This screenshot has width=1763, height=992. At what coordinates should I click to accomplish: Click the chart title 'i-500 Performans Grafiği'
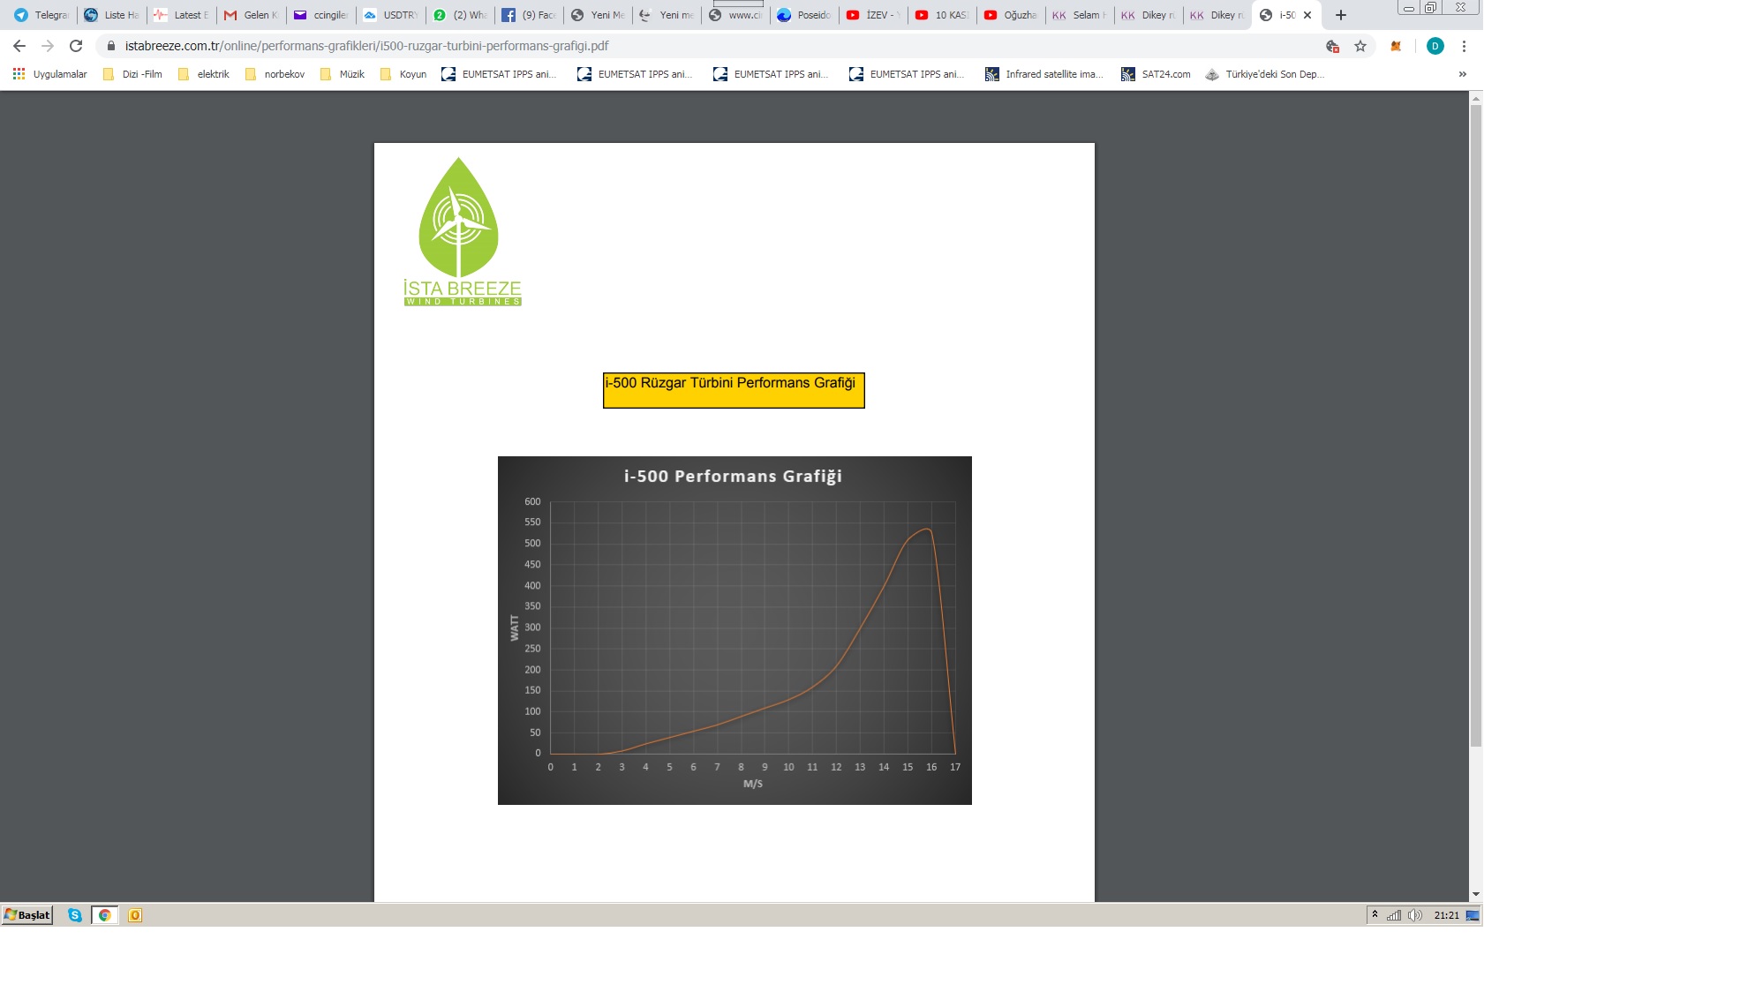click(x=733, y=477)
